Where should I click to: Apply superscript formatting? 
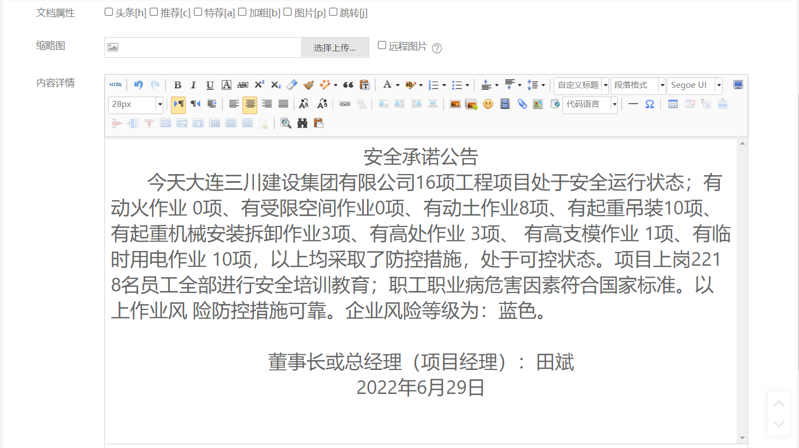[x=259, y=85]
